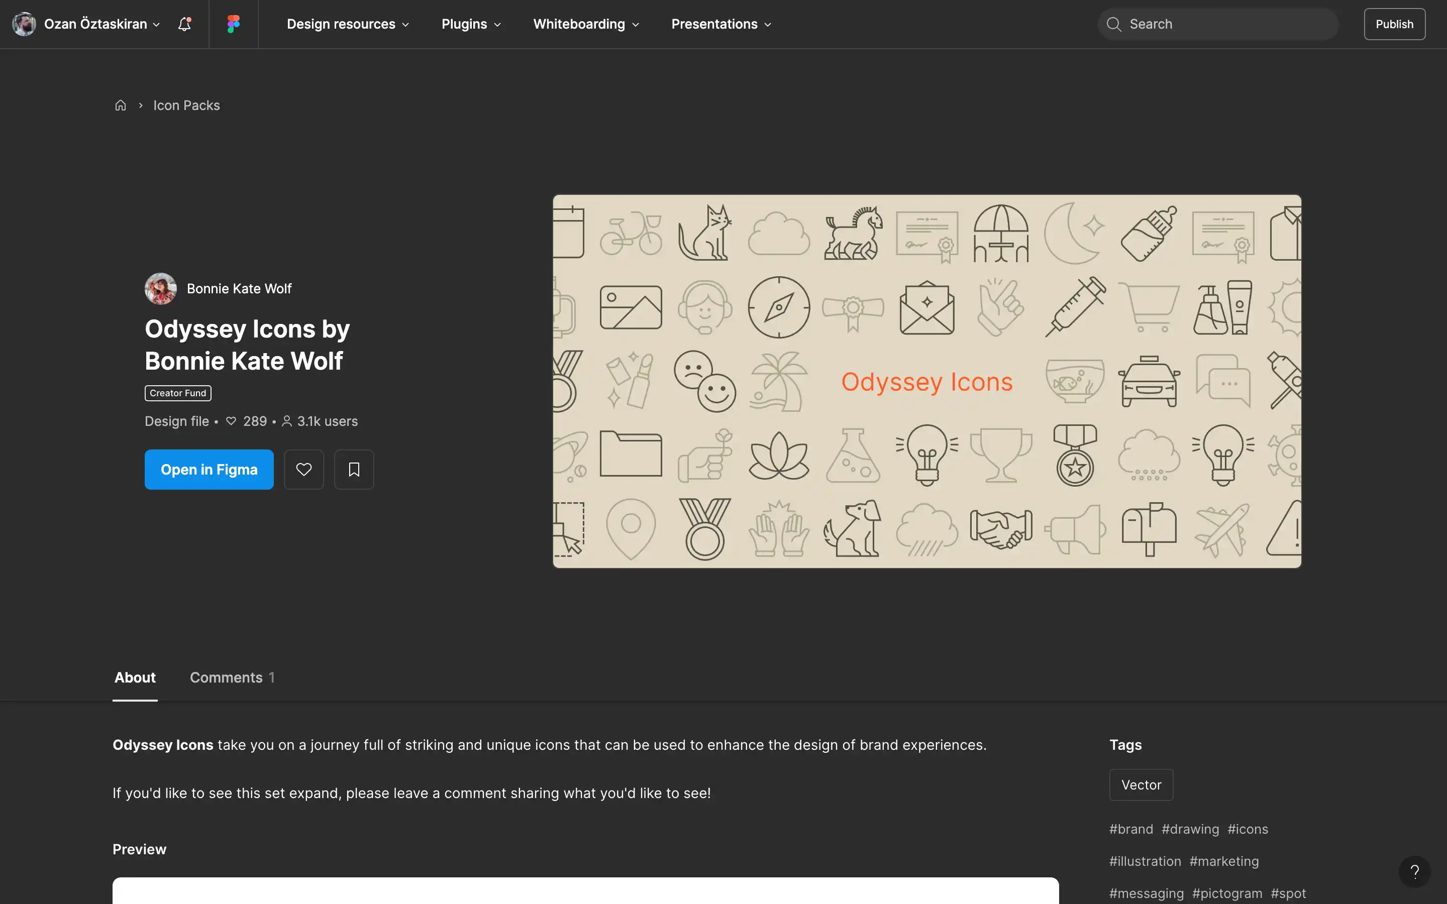Like the file with the heart button
The image size is (1447, 904).
pos(304,470)
